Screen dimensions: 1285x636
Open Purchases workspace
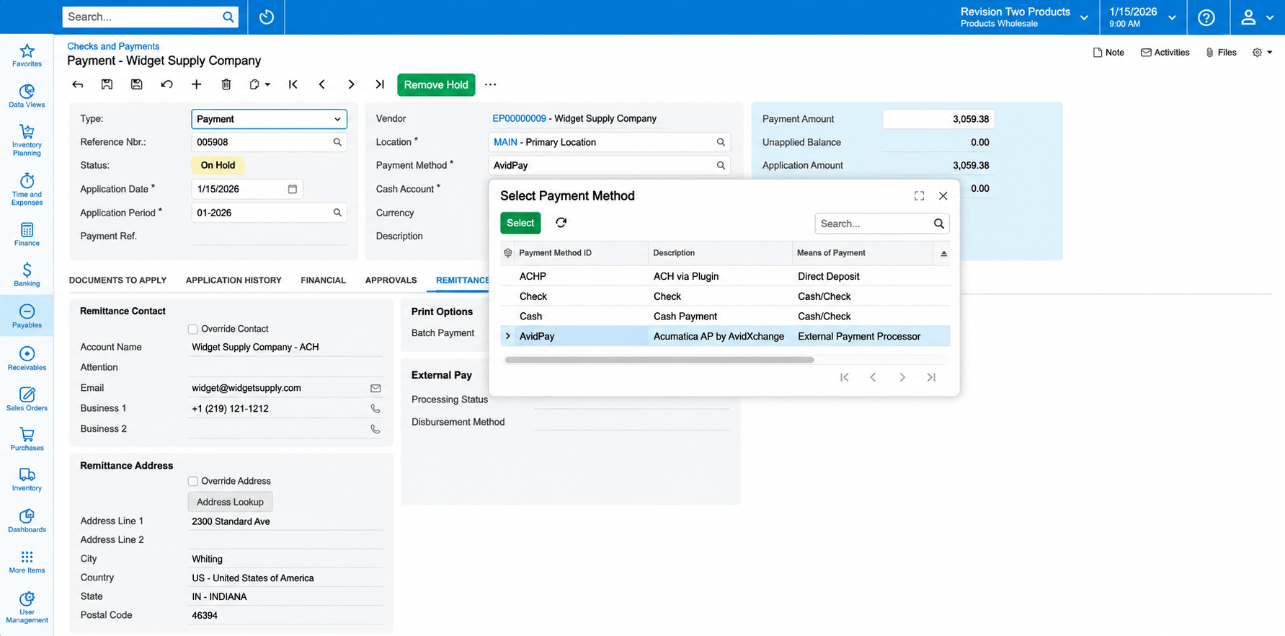[x=27, y=439]
